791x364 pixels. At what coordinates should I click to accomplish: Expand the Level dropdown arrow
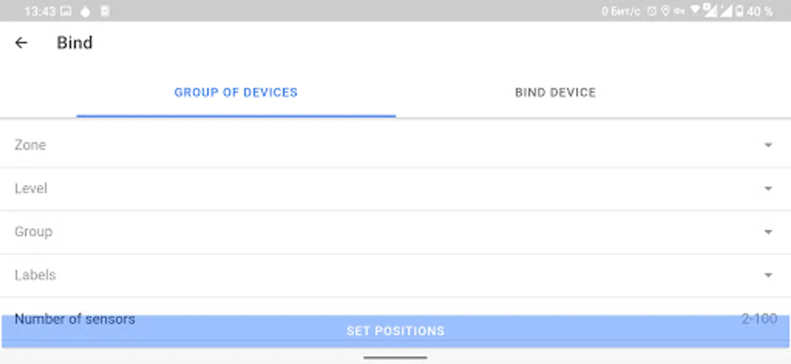[x=768, y=188]
